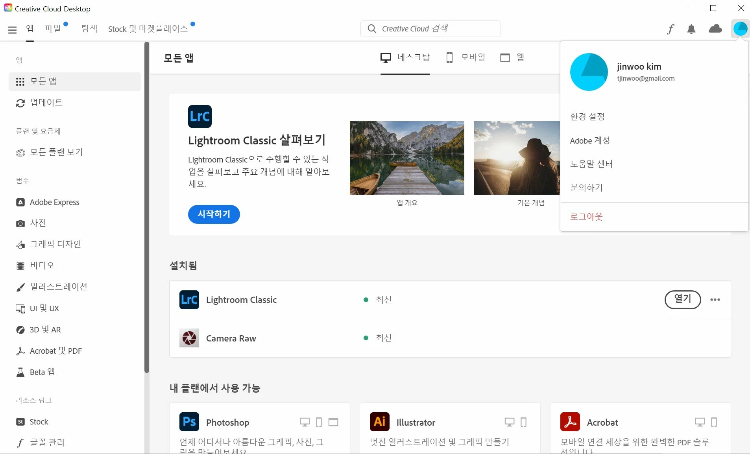Open the fonts icon in the header
The height and width of the screenshot is (454, 750).
671,29
